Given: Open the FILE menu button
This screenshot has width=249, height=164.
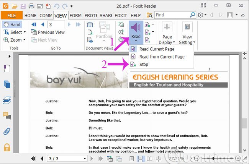Looking at the screenshot, I should (x=11, y=16).
